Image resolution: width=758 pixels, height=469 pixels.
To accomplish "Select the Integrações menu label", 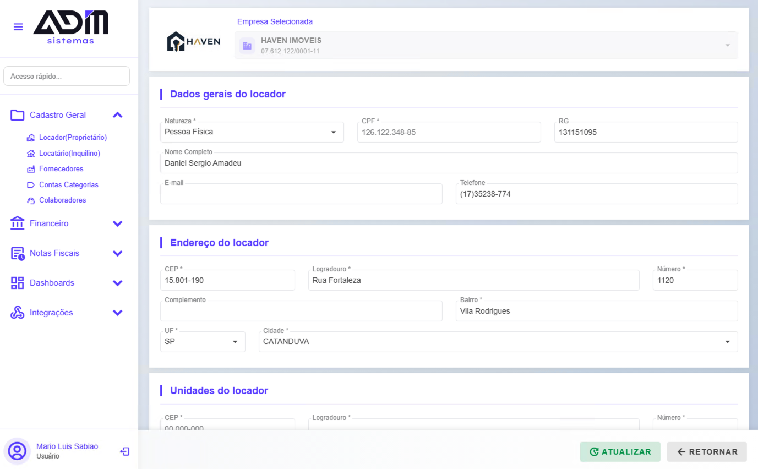I will 51,313.
